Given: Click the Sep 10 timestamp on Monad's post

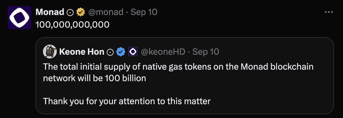Looking at the screenshot, I should (144, 12).
